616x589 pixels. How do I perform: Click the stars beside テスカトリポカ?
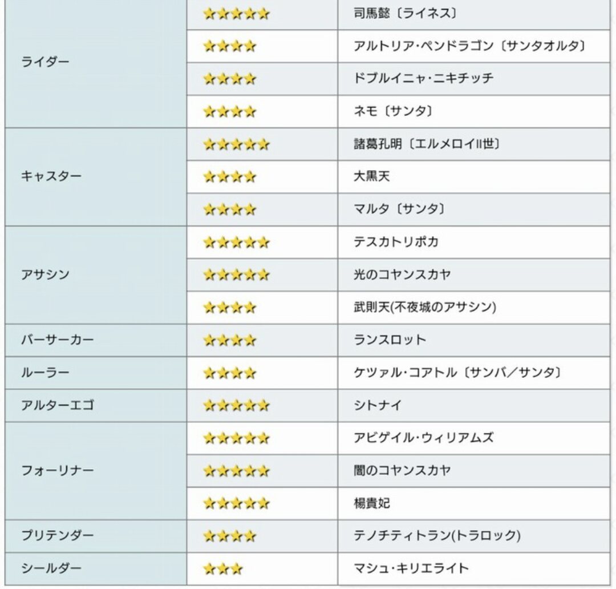click(x=236, y=243)
